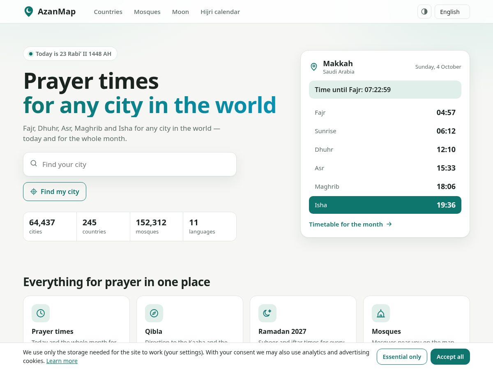
Task: Go to the Moon page
Action: [x=180, y=12]
